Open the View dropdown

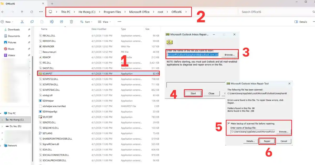pos(104,22)
